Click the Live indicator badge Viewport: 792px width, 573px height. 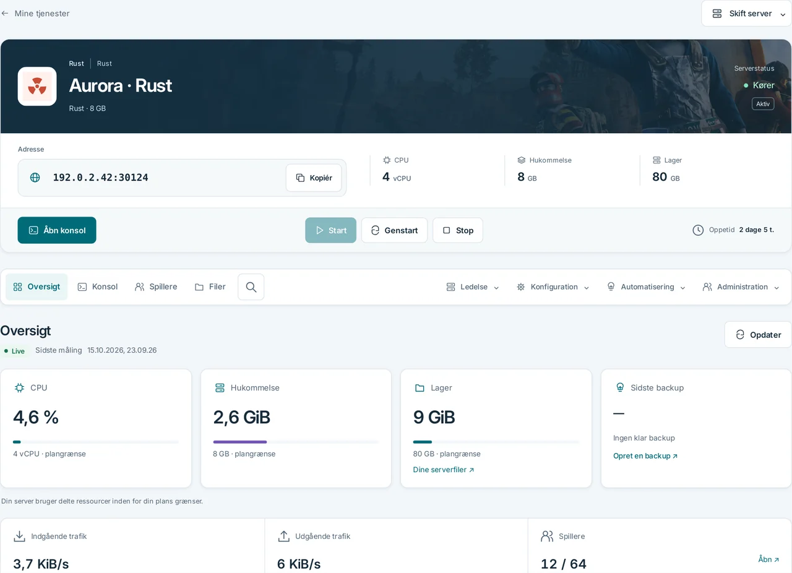15,351
